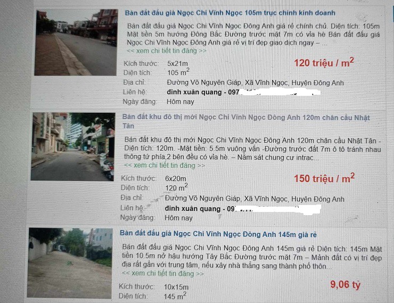Click the first listing's Đường Võ Nguyên Giáp address
394x303 pixels.
click(255, 83)
